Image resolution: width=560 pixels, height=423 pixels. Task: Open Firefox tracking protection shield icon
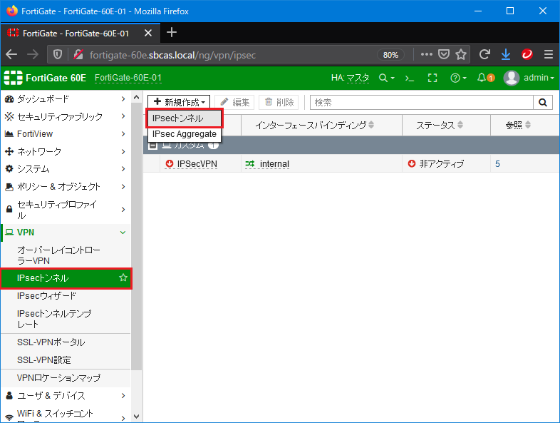58,55
